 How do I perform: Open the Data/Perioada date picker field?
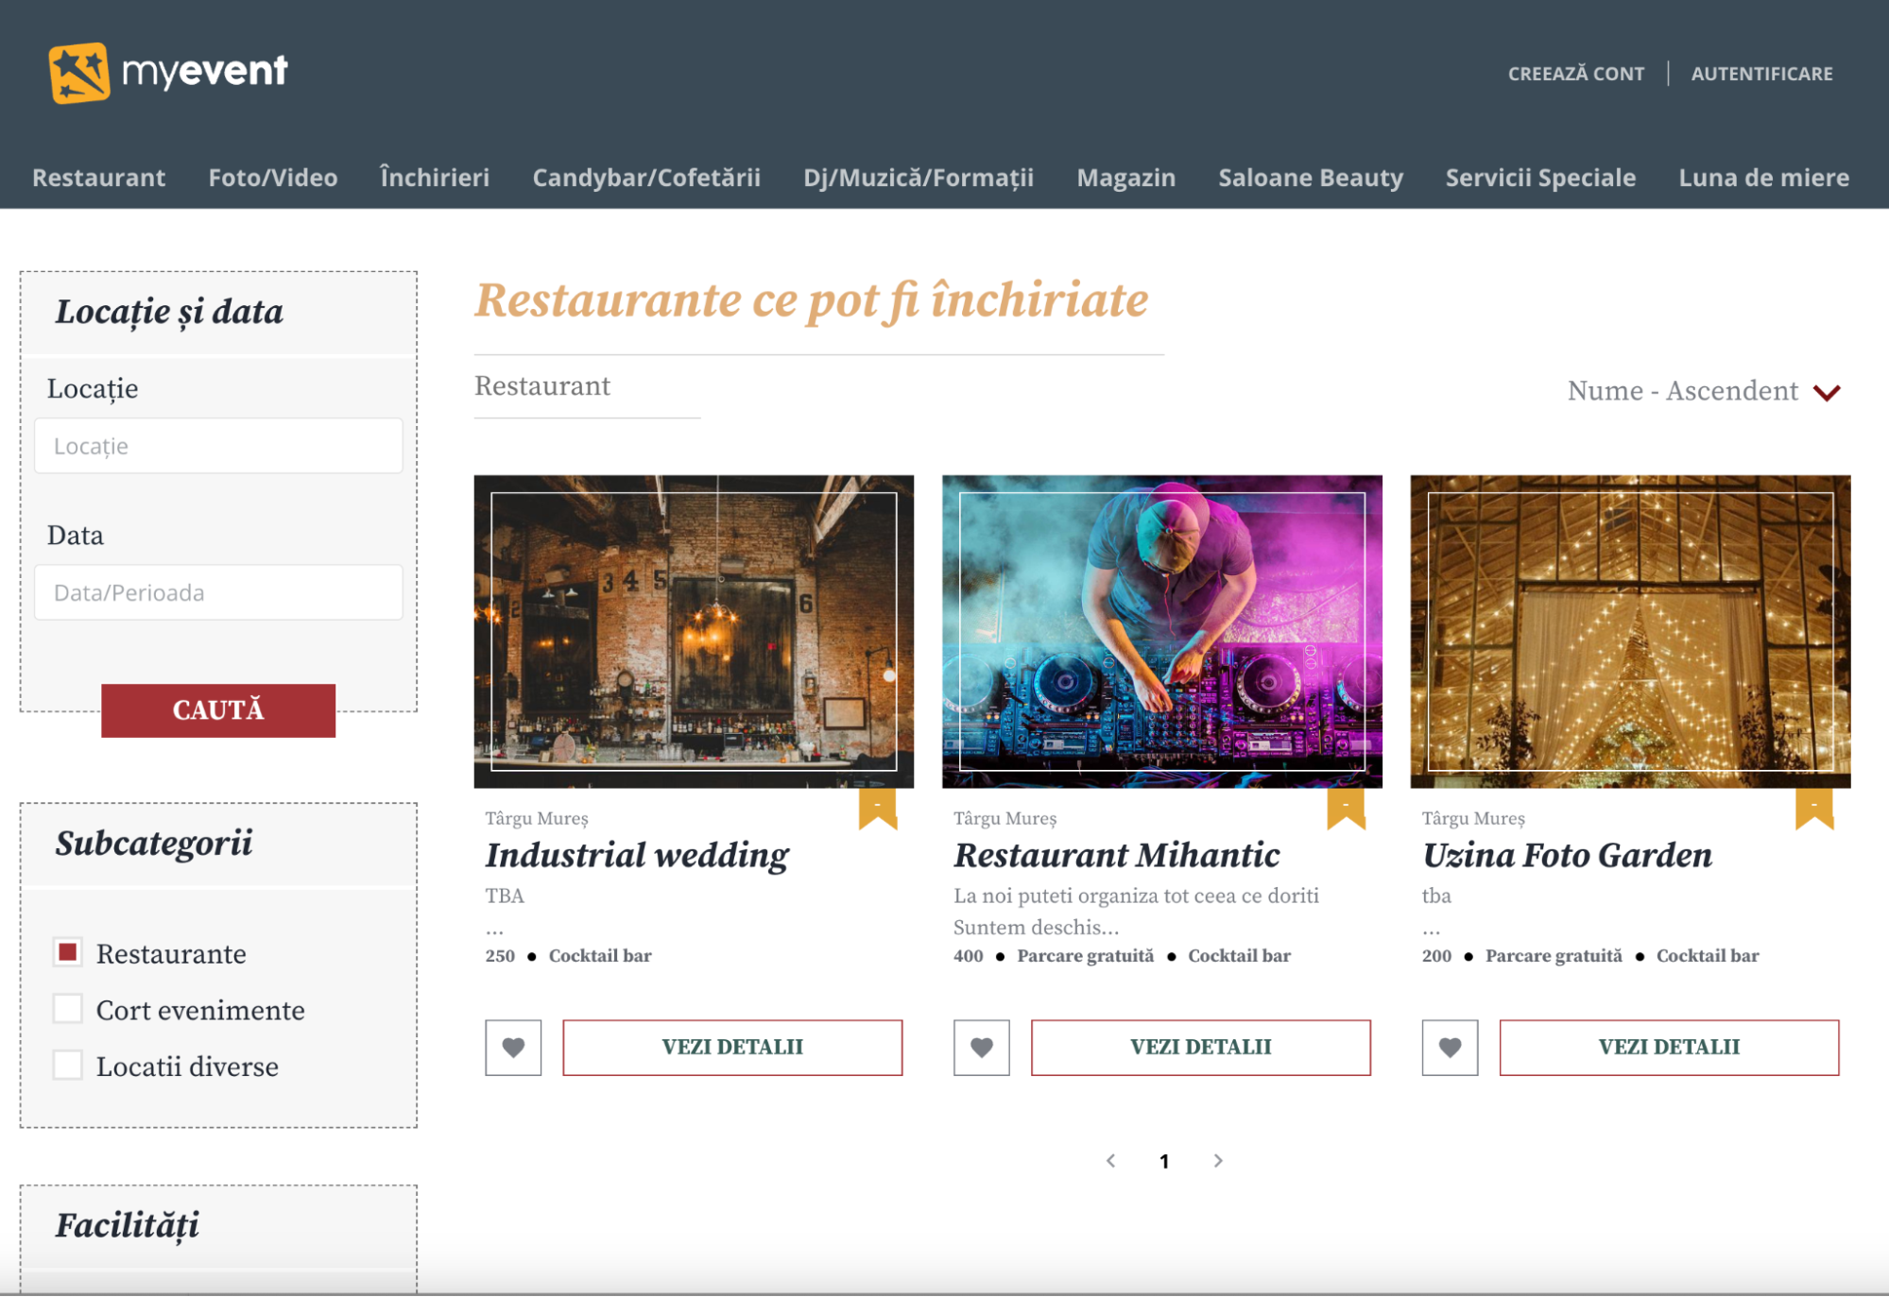[x=218, y=592]
